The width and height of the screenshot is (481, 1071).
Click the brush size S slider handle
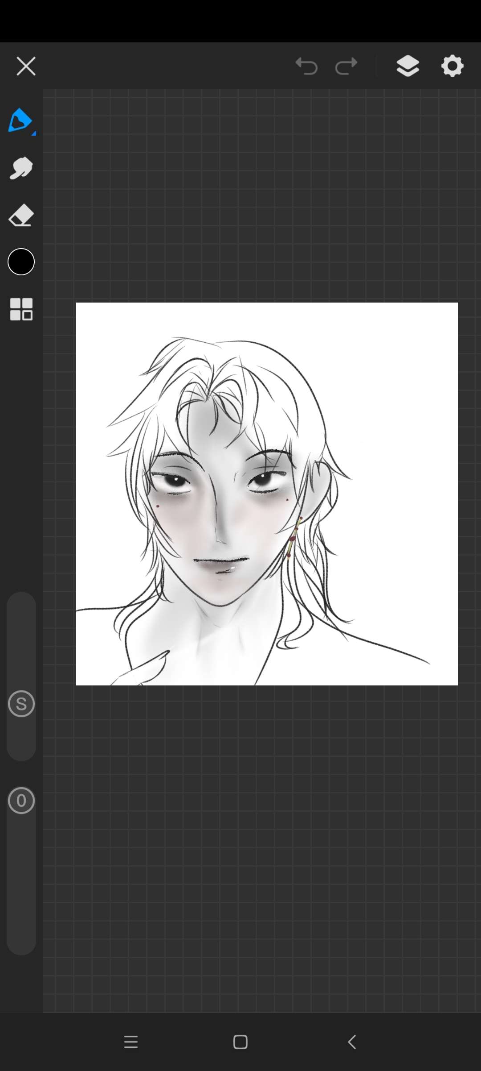[21, 704]
